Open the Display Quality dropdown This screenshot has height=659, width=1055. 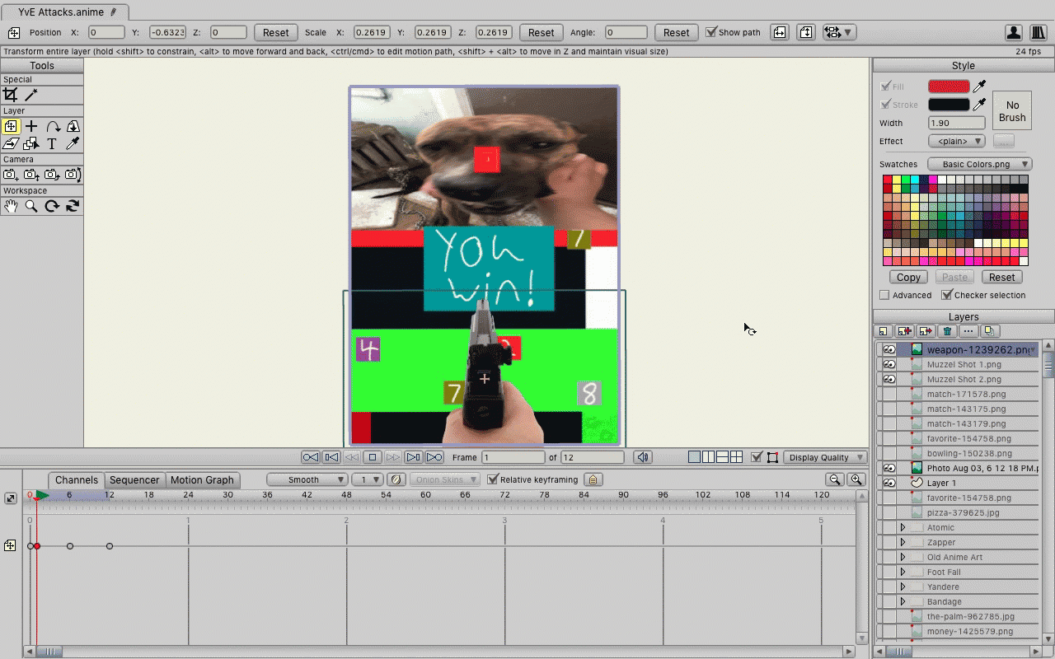[x=826, y=457]
